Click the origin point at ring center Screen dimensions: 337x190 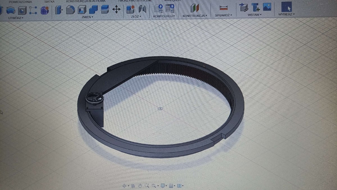(160, 108)
